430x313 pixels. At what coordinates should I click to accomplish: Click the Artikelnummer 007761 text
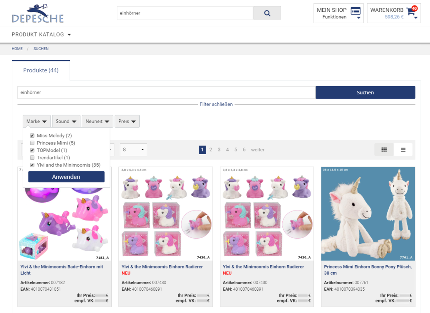(346, 282)
